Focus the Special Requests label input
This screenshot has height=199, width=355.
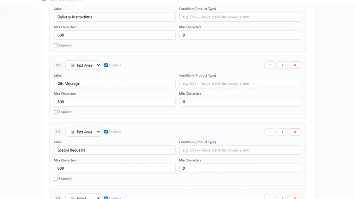click(x=114, y=150)
